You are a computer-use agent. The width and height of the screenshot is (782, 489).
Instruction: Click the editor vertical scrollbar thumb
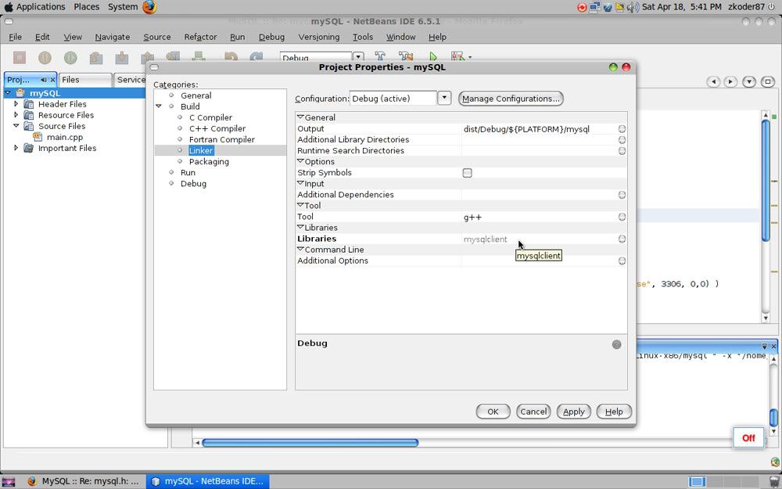point(766,180)
